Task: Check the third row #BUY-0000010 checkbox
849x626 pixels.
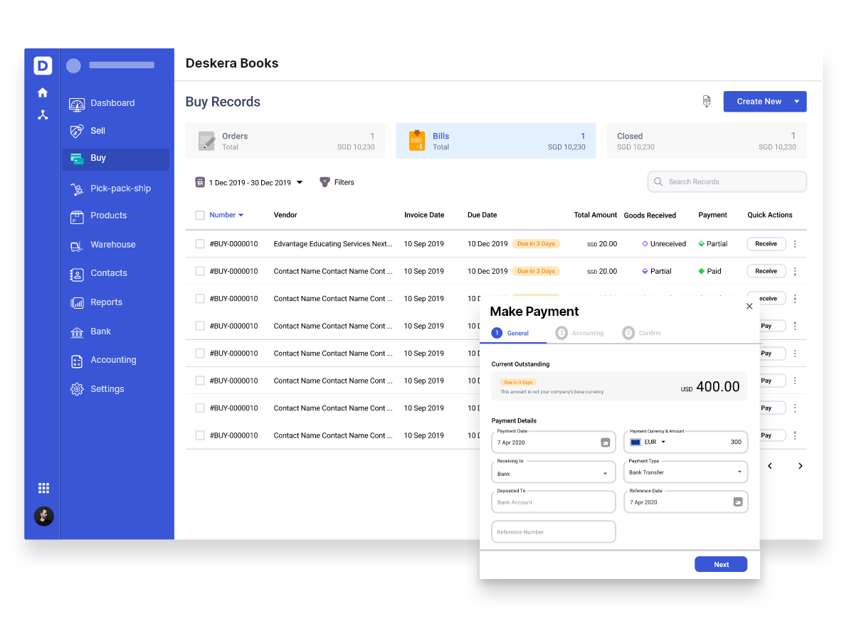Action: (x=200, y=299)
